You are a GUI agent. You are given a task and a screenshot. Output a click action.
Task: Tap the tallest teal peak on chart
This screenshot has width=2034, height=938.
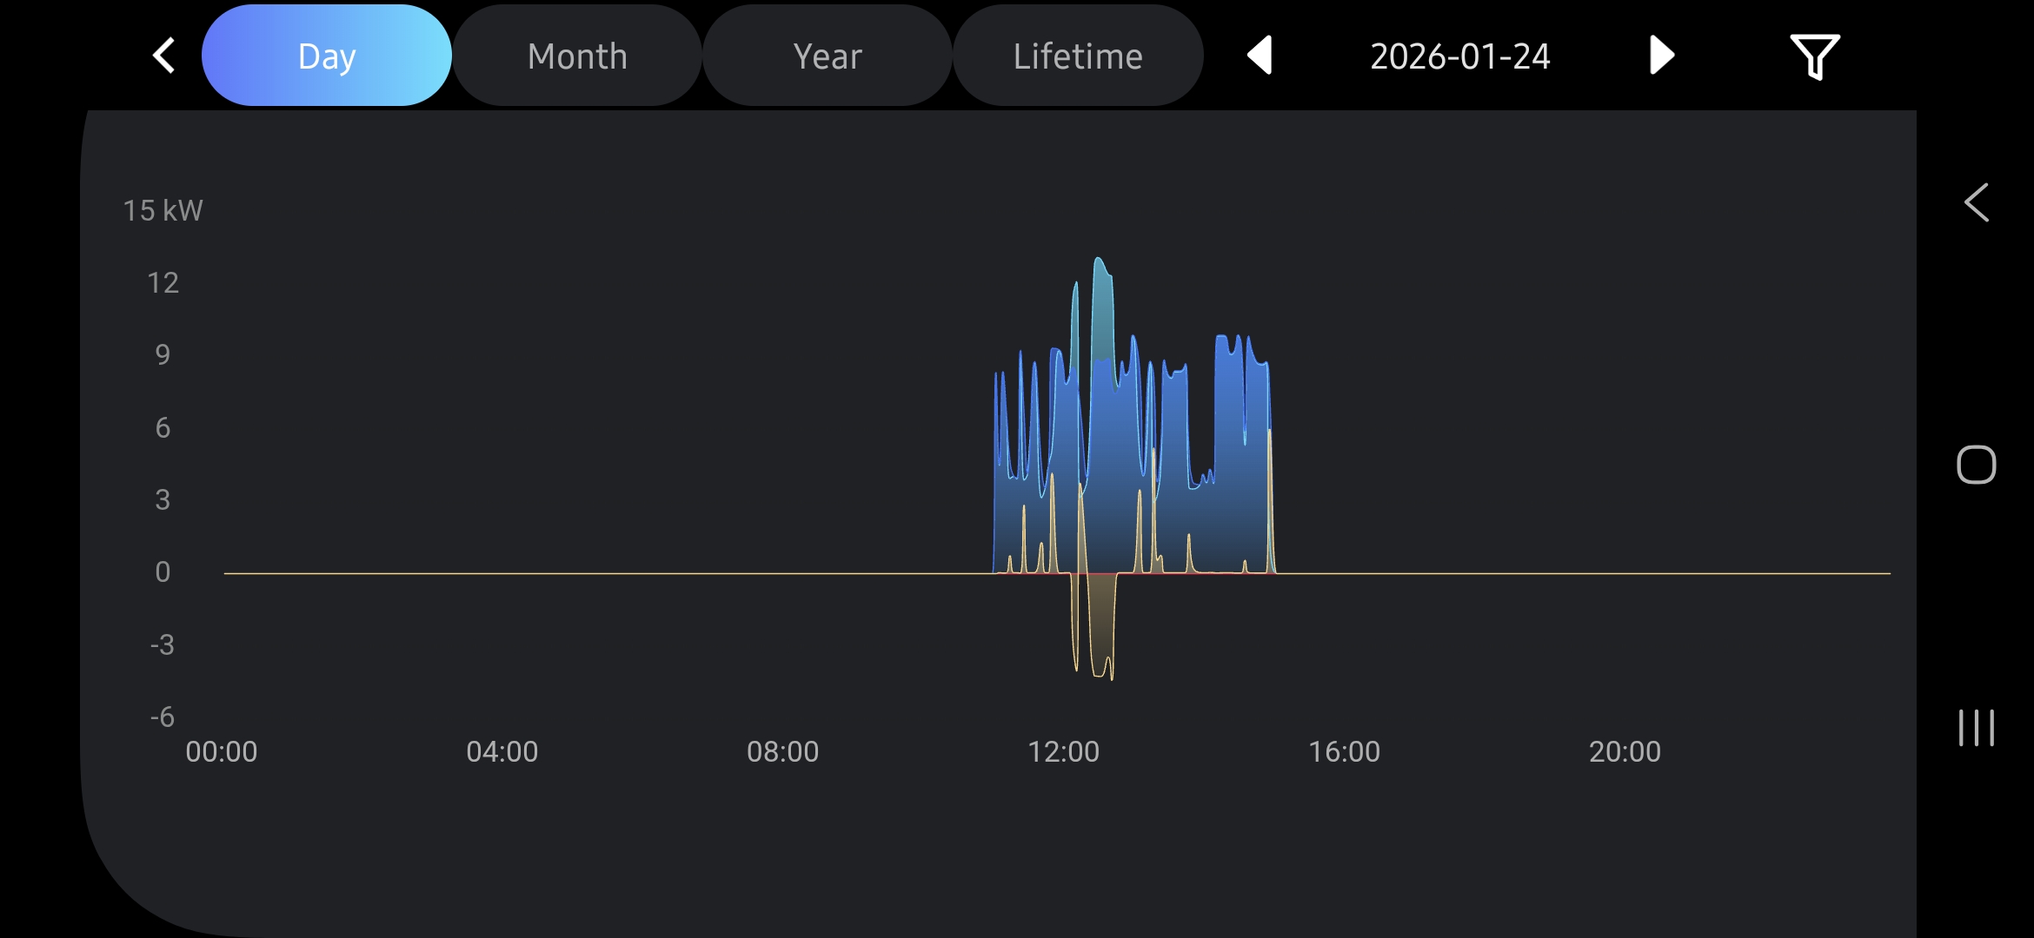pos(1100,287)
